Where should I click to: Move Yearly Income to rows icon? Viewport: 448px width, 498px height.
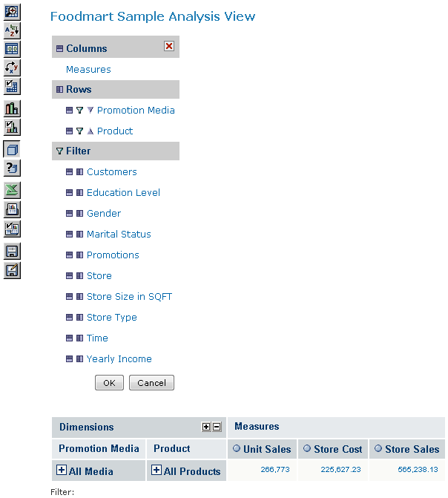79,359
